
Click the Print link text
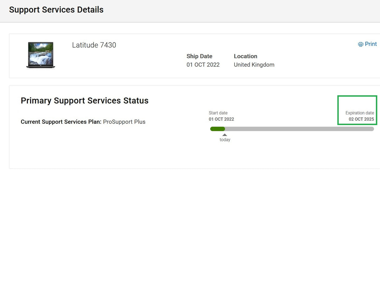click(x=371, y=44)
